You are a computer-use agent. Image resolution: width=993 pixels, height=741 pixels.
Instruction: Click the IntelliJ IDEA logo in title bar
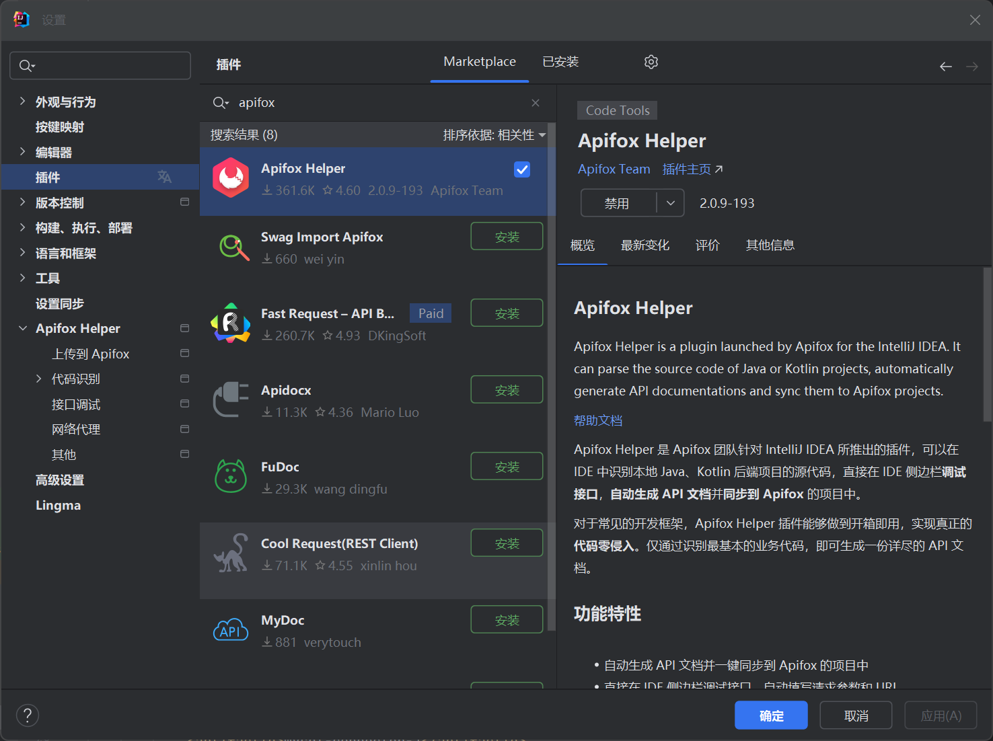tap(21, 19)
